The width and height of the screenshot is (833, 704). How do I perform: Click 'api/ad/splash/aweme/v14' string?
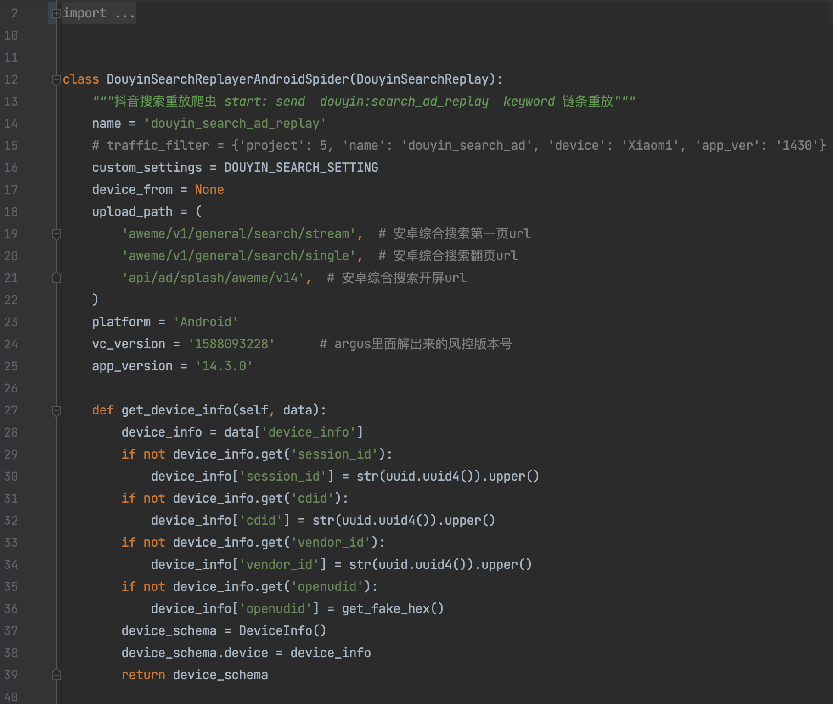point(213,278)
